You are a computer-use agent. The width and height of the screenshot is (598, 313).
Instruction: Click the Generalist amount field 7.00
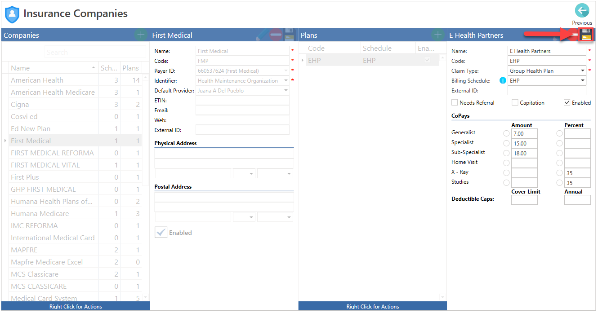pos(524,133)
